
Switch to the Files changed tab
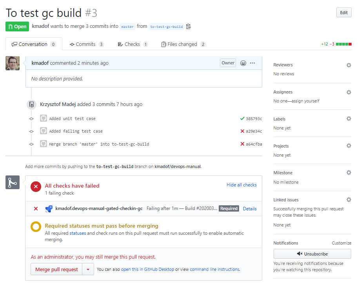(x=183, y=44)
